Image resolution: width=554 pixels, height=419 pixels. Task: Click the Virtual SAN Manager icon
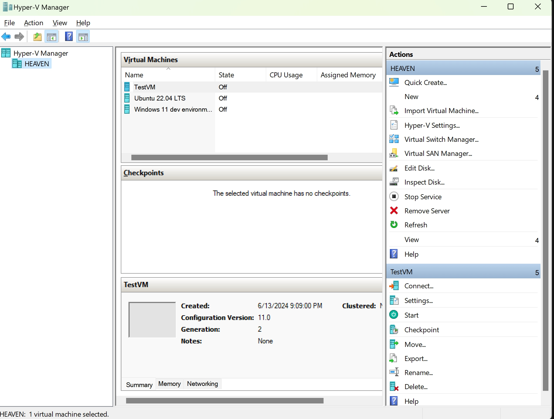394,153
